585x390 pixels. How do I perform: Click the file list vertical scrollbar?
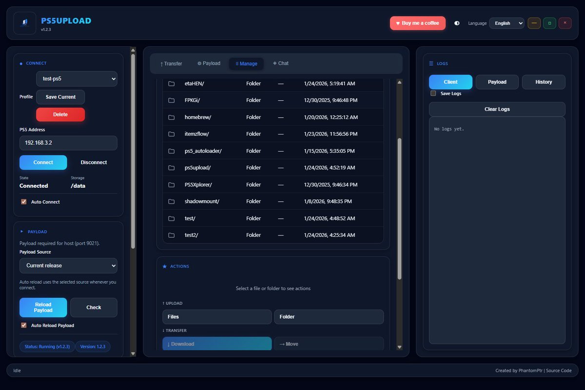click(400, 209)
